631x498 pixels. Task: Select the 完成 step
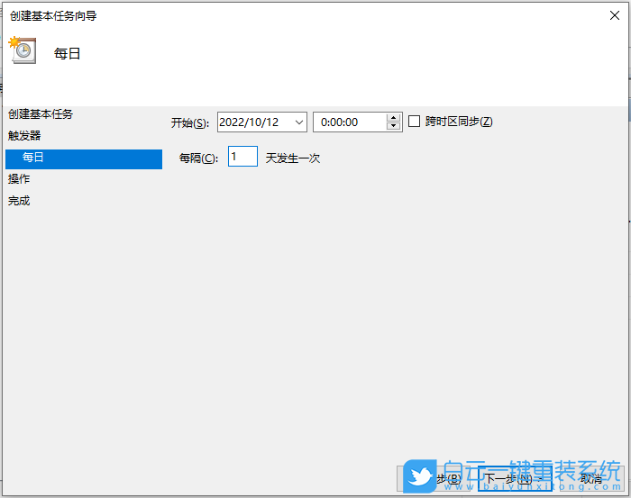click(19, 201)
